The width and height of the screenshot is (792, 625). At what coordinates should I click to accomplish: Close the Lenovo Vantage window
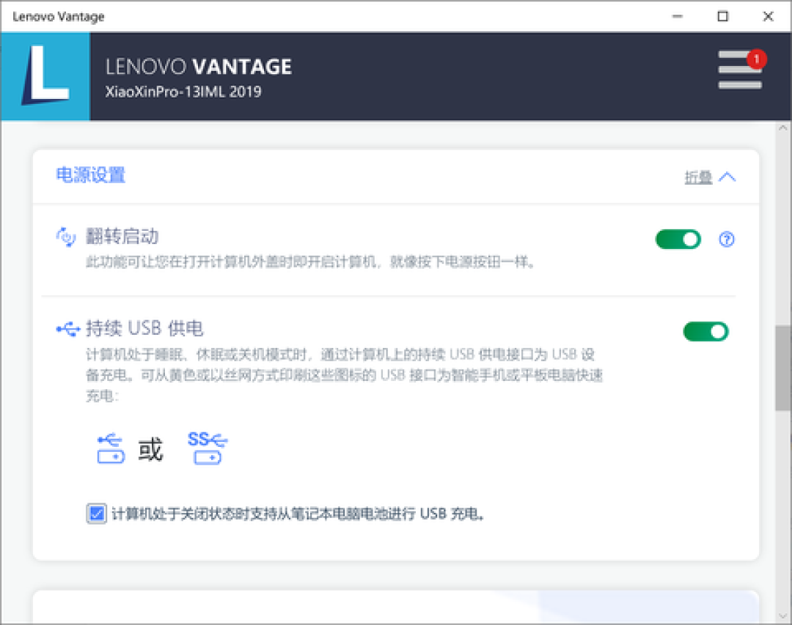coord(768,17)
